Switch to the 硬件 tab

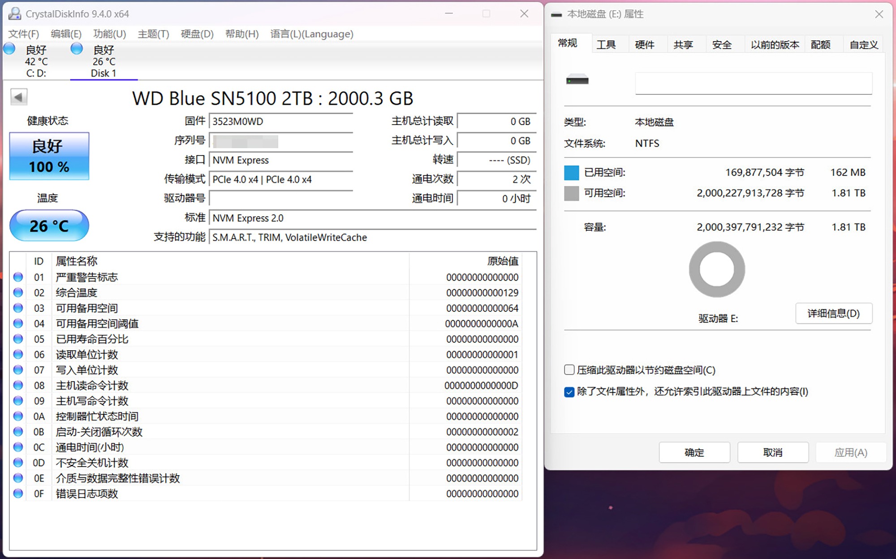pyautogui.click(x=644, y=45)
